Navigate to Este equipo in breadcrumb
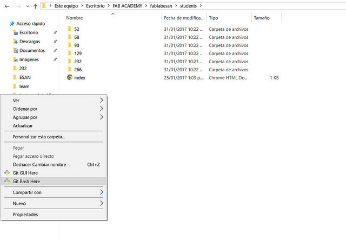Screen dimensions: 346x241 point(66,6)
